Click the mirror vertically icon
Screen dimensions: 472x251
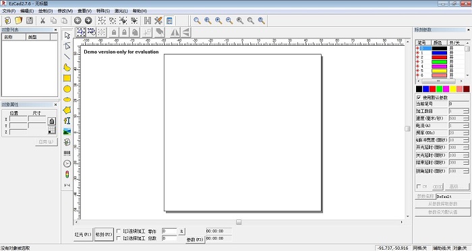tap(186, 32)
